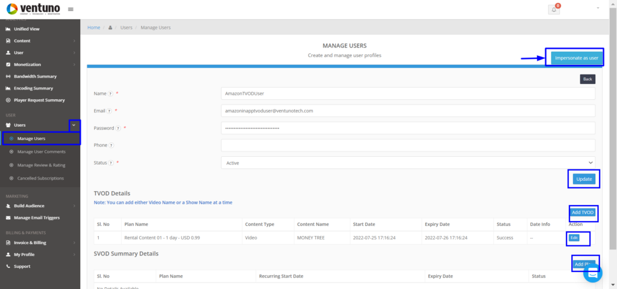Screen dimensions: 617x289
Task: Click the Manage Email Triggers envelope icon
Action: pos(8,218)
